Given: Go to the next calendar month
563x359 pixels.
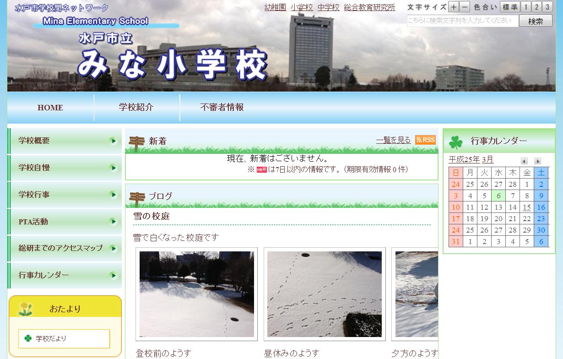Looking at the screenshot, I should point(538,161).
